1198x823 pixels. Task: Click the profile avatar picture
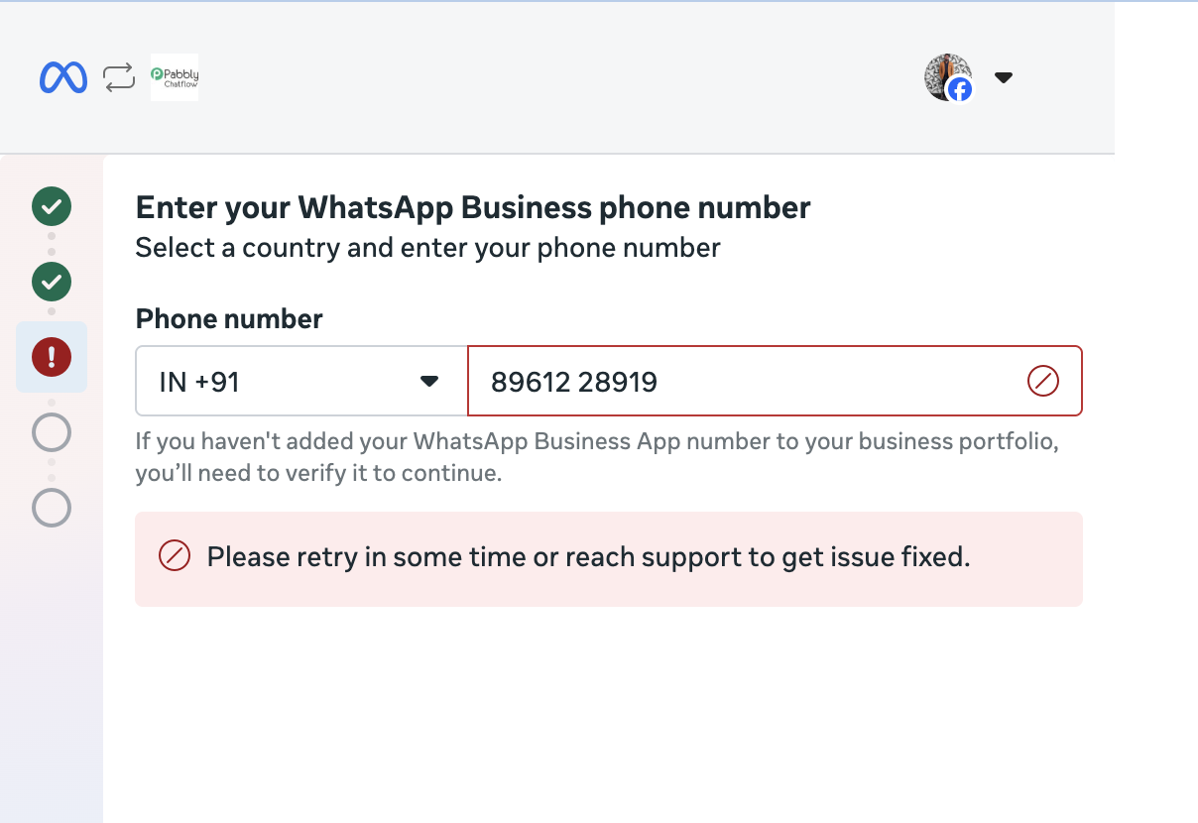[x=944, y=73]
